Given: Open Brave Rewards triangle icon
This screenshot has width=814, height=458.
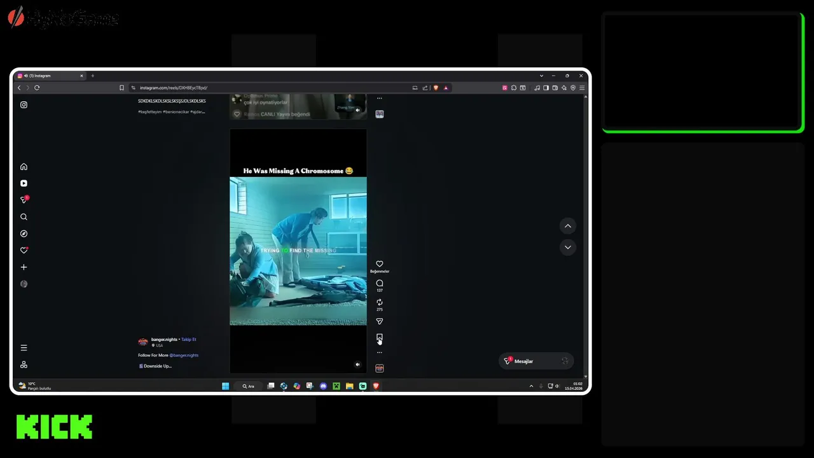Looking at the screenshot, I should point(446,88).
